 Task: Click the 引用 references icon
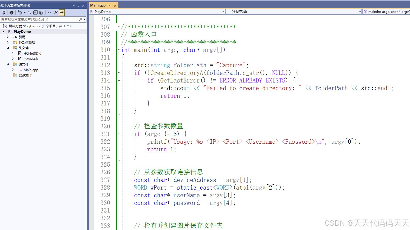pyautogui.click(x=15, y=37)
